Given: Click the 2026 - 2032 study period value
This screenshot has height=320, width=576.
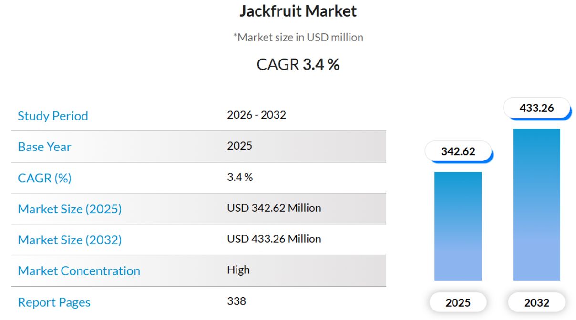Looking at the screenshot, I should pos(257,115).
